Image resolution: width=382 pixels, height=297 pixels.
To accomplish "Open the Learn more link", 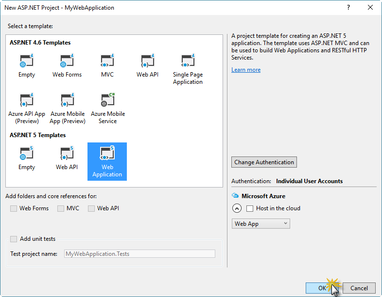I will [246, 70].
